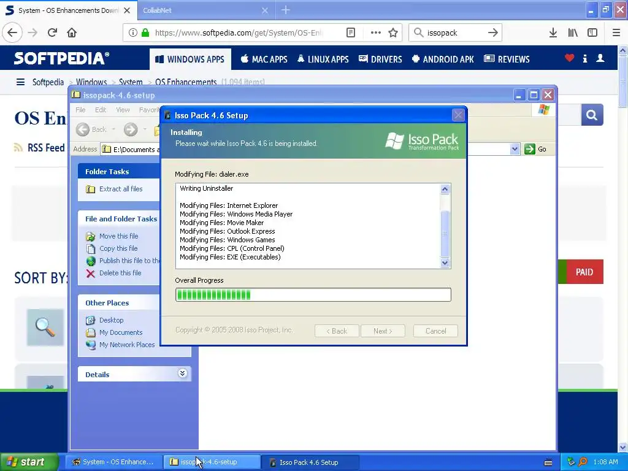Click Explorer Forward arrow button

pos(130,129)
